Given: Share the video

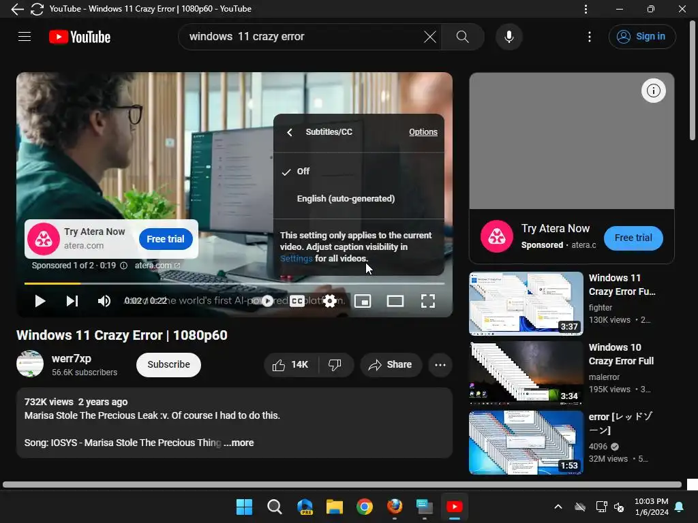Looking at the screenshot, I should click(x=391, y=365).
